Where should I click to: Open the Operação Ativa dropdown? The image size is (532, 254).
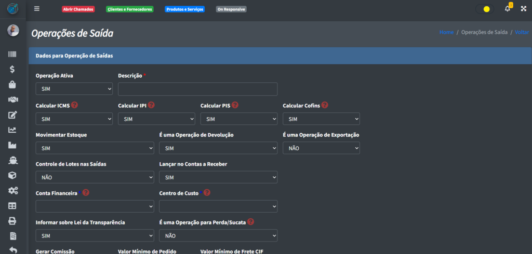74,89
